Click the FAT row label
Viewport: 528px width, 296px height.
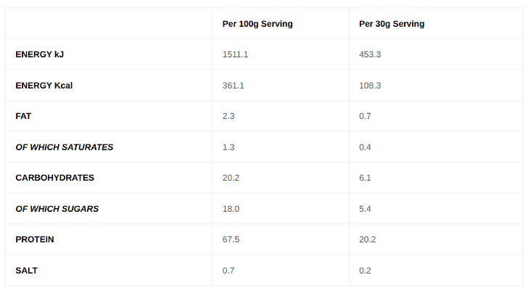click(23, 116)
